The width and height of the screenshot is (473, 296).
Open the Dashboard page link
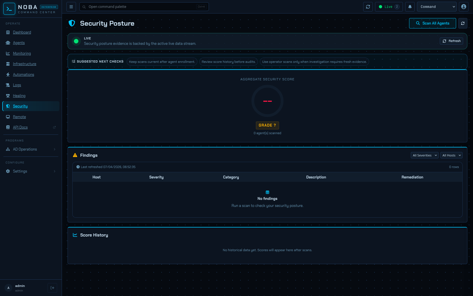22,32
